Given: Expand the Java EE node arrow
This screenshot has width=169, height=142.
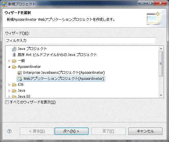Looking at the screenshot, I should pos(9,97).
